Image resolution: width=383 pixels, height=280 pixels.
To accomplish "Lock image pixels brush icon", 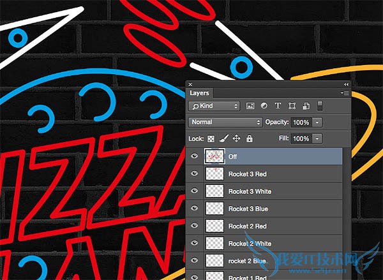I will (224, 138).
